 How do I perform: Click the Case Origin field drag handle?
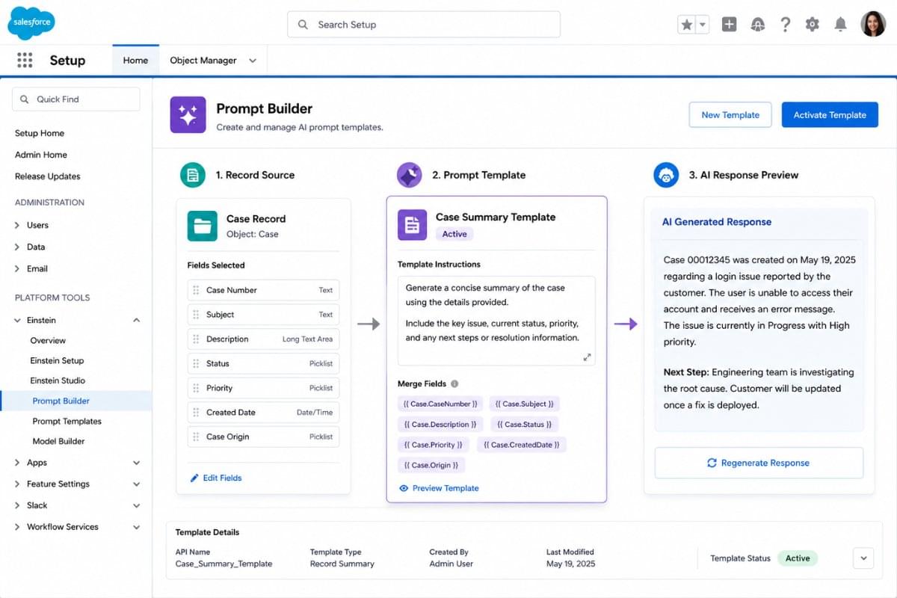click(x=196, y=437)
